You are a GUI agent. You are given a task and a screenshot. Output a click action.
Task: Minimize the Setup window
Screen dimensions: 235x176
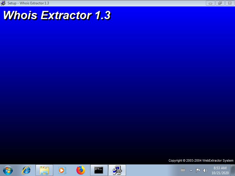tap(210, 3)
